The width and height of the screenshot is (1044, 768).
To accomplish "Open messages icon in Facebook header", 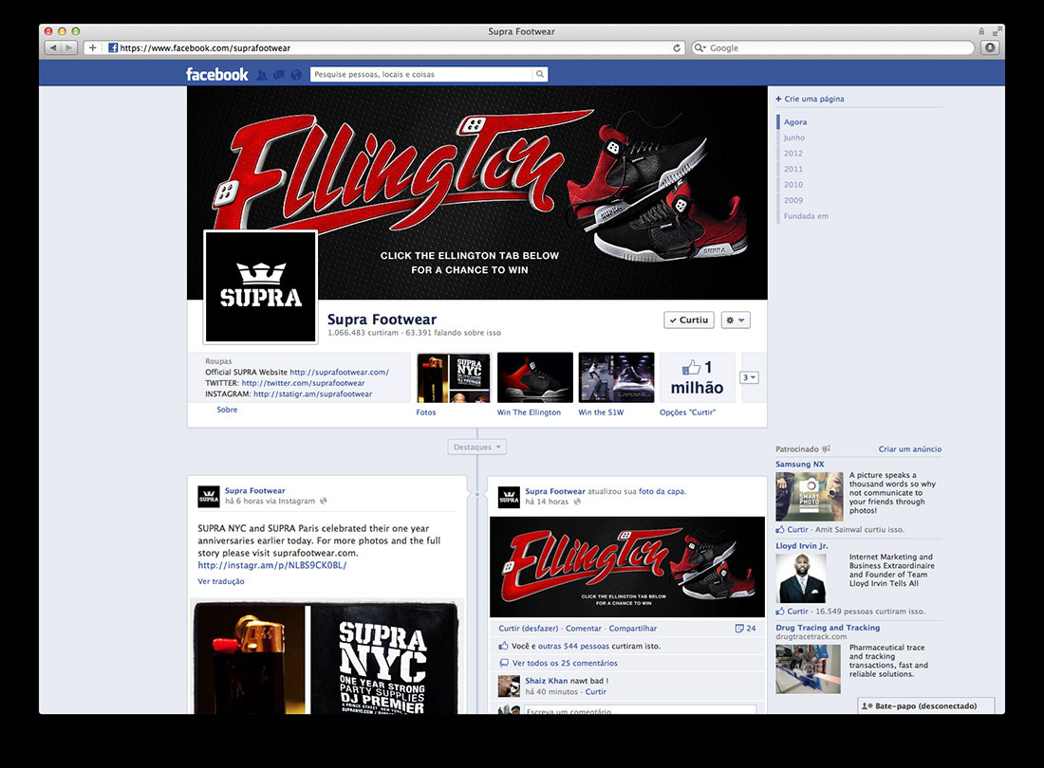I will 279,75.
